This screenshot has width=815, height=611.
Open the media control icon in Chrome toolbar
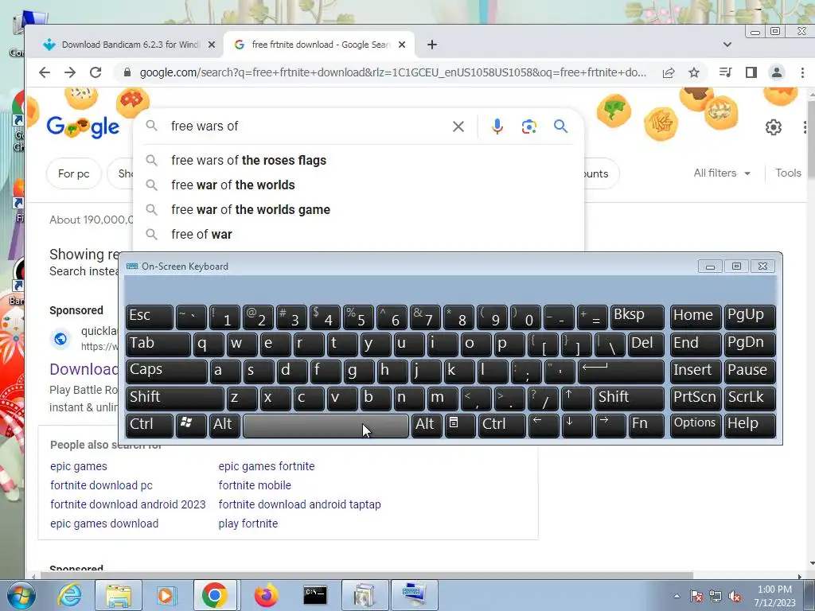[x=726, y=72]
